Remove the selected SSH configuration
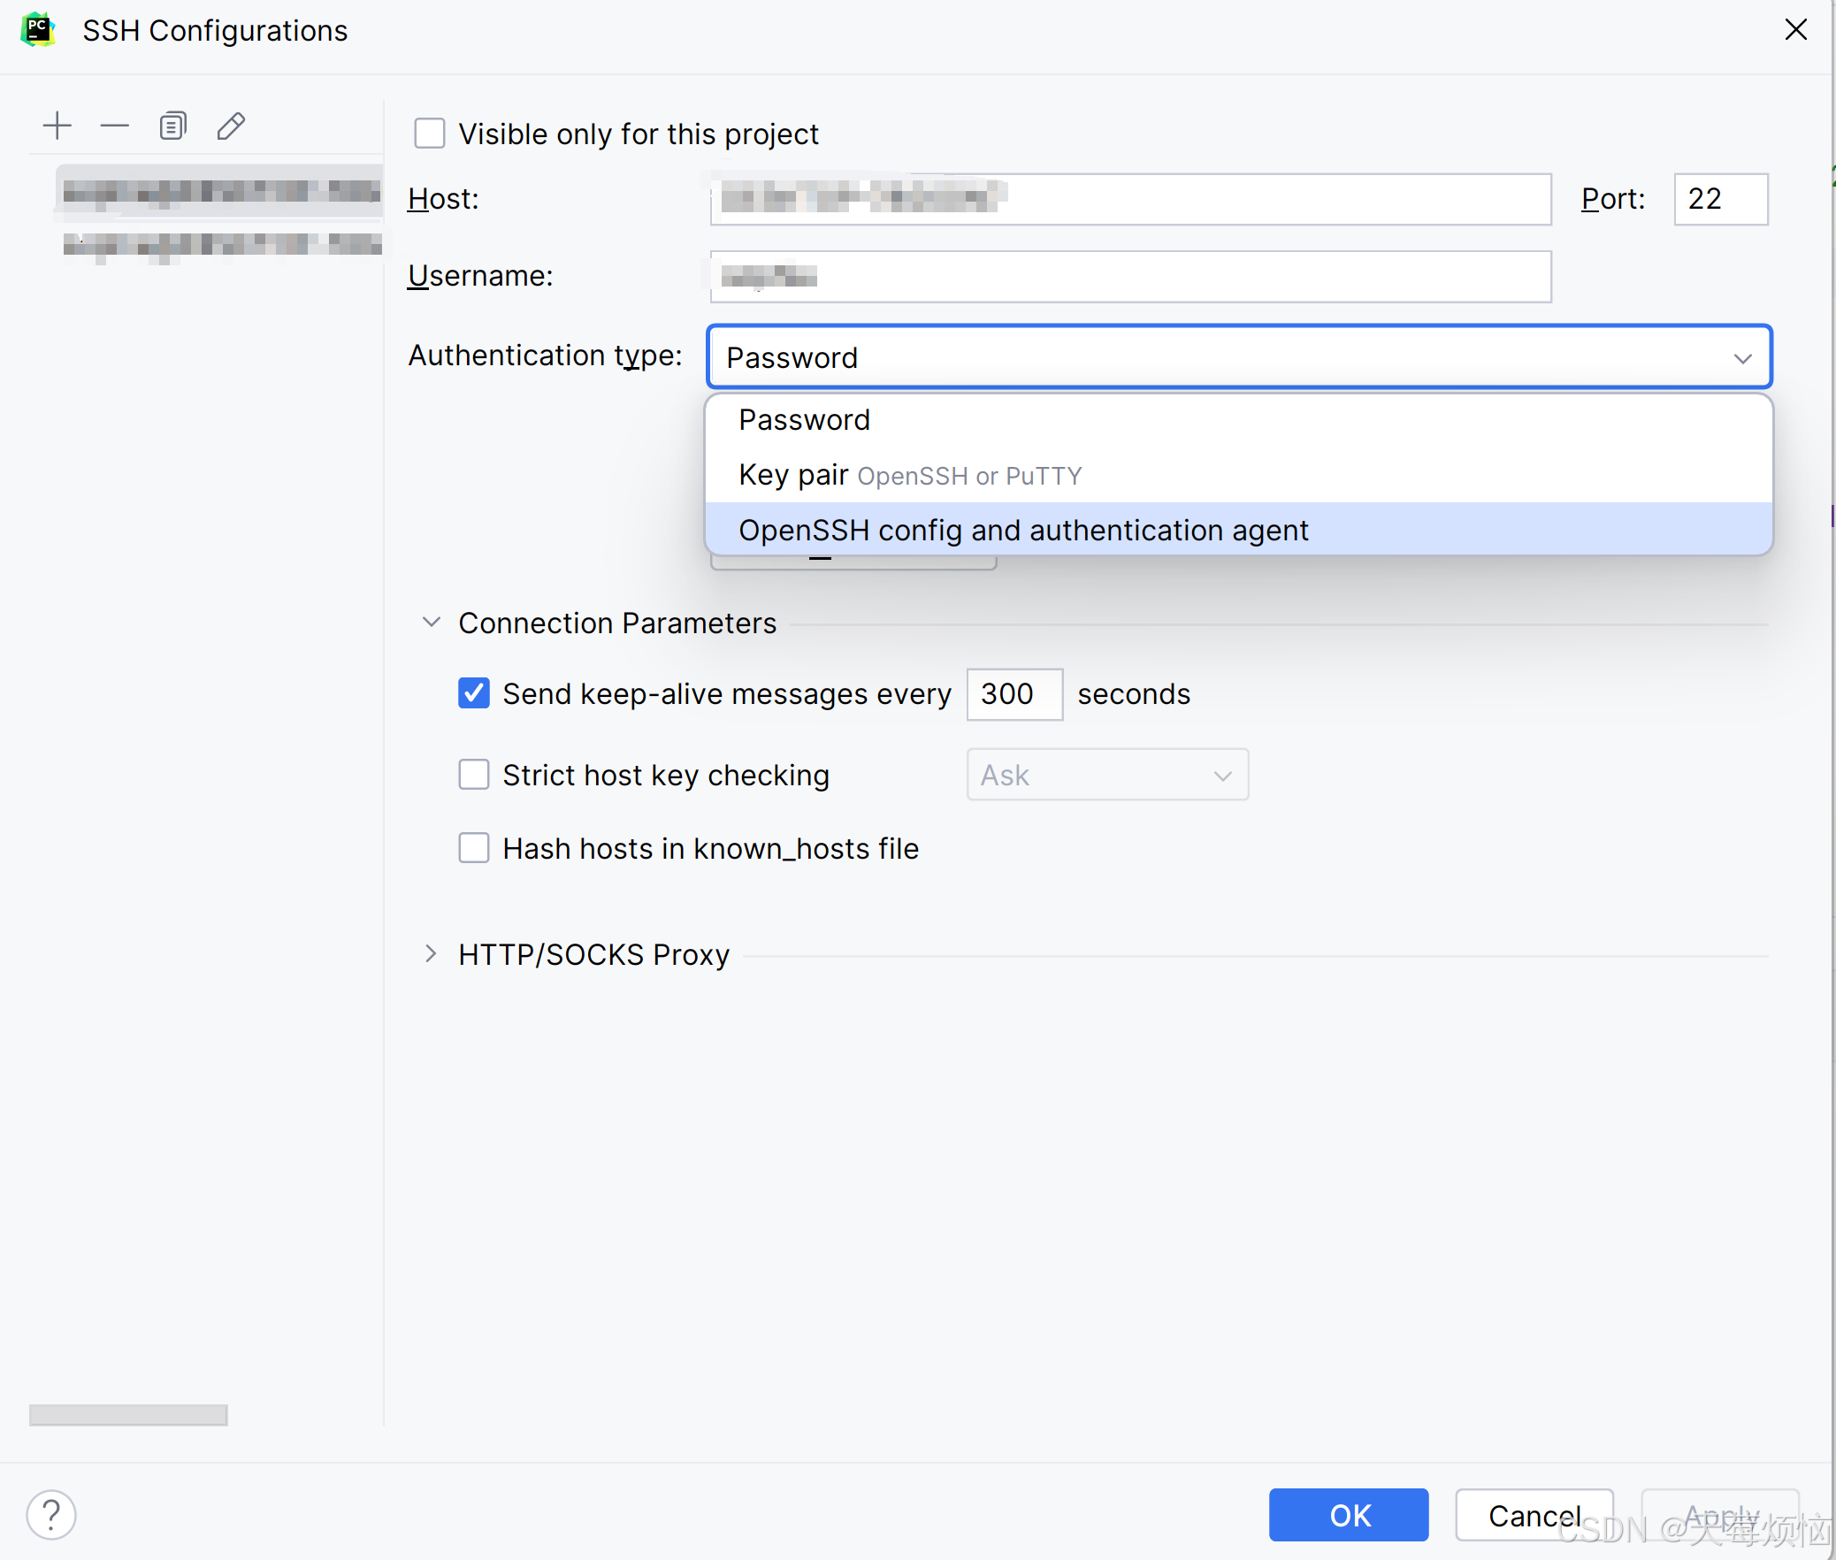Viewport: 1836px width, 1560px height. click(x=115, y=126)
